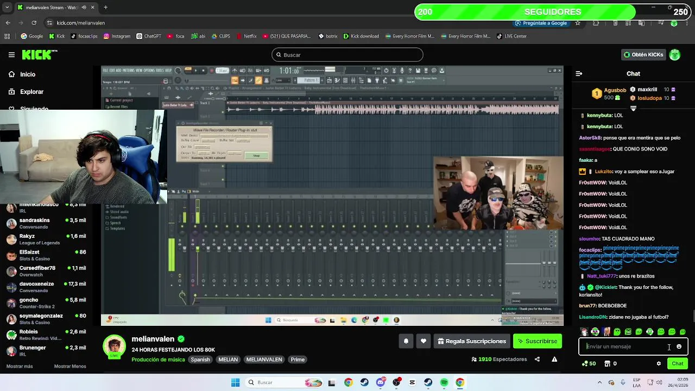The width and height of the screenshot is (695, 391).
Task: Select the MELIANVALEN tag
Action: (x=264, y=360)
